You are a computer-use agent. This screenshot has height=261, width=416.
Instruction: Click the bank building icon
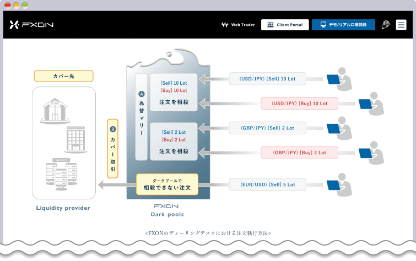55,111
